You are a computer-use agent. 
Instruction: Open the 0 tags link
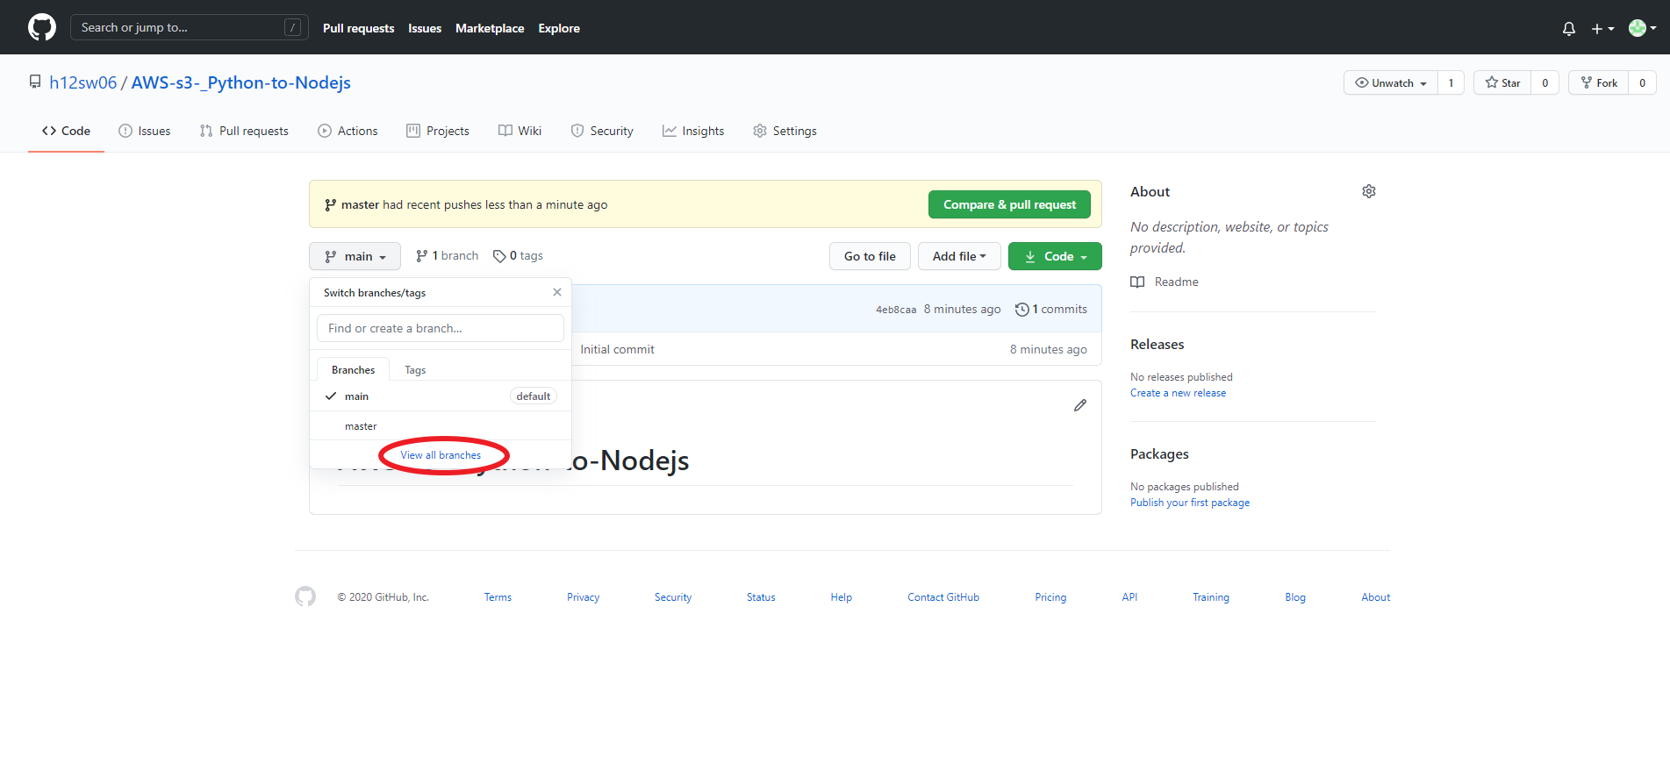point(518,255)
